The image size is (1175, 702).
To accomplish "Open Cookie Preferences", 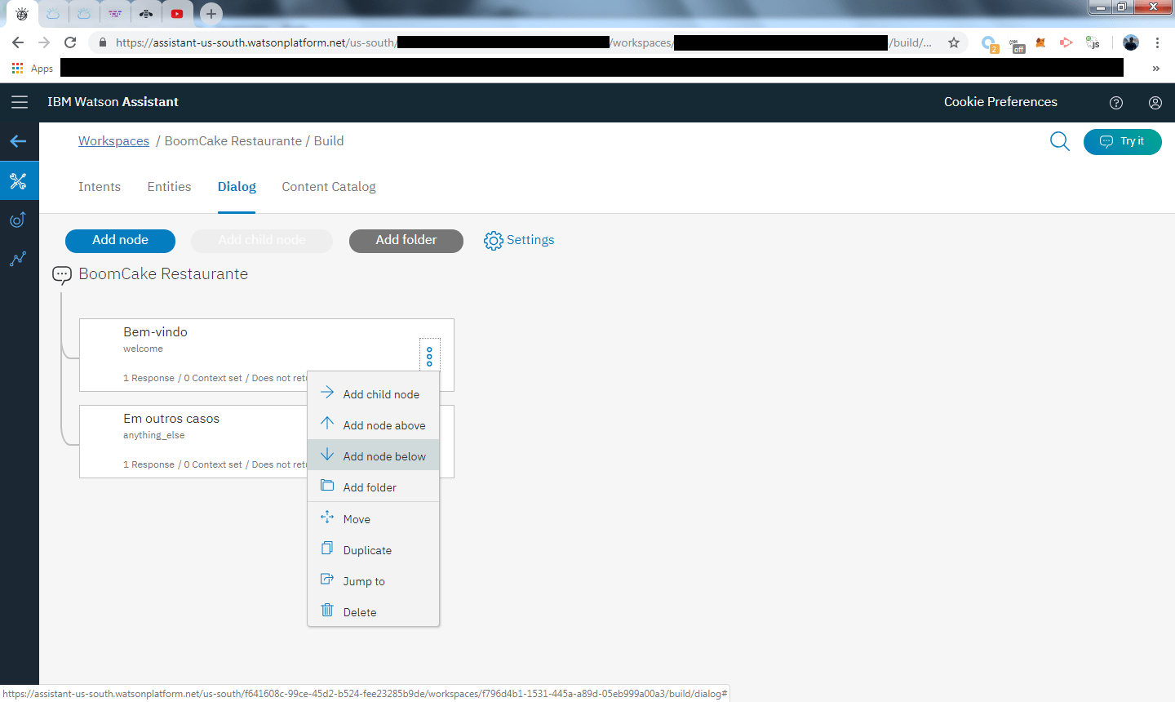I will pos(1000,102).
